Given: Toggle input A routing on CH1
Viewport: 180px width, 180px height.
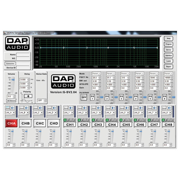Looking at the screenshot, I should click(64, 120).
